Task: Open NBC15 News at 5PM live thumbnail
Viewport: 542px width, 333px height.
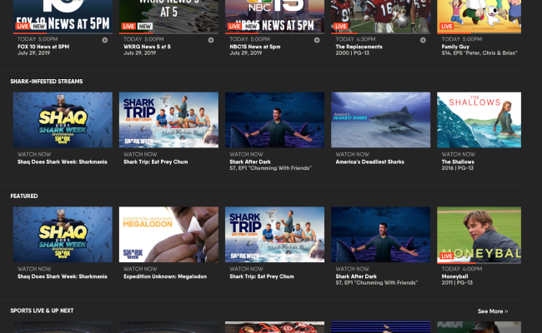Action: tap(275, 17)
